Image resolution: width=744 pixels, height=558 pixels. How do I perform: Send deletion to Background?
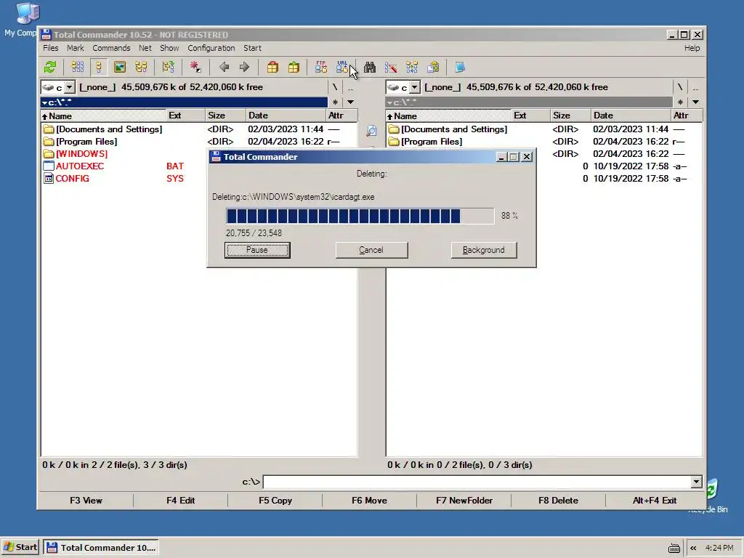pyautogui.click(x=483, y=250)
